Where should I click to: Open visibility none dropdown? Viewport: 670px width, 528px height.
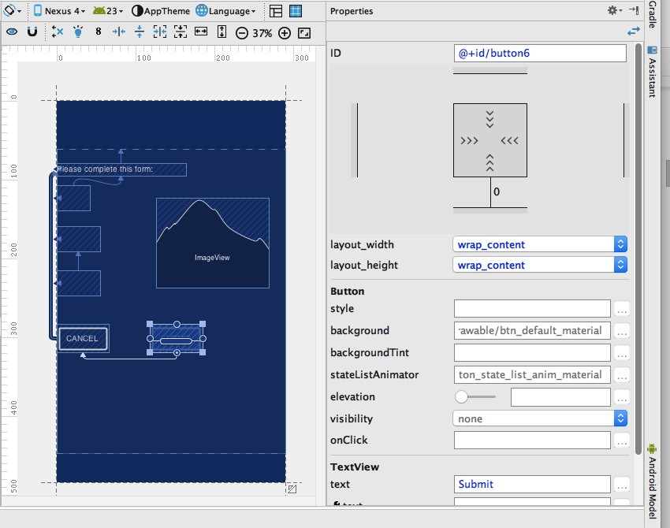pyautogui.click(x=540, y=418)
